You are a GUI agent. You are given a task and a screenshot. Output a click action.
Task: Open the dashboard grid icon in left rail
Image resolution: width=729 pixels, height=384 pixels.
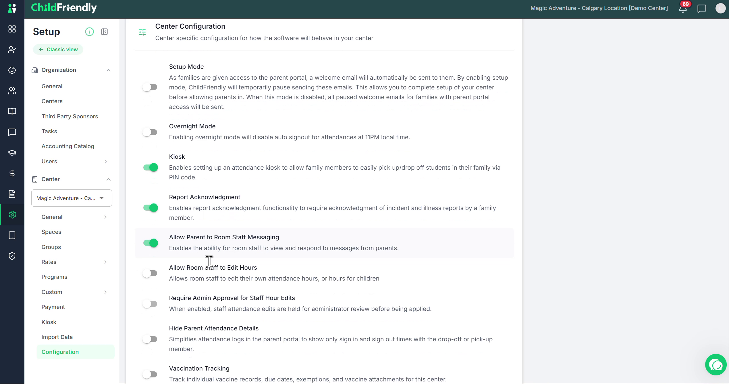12,29
